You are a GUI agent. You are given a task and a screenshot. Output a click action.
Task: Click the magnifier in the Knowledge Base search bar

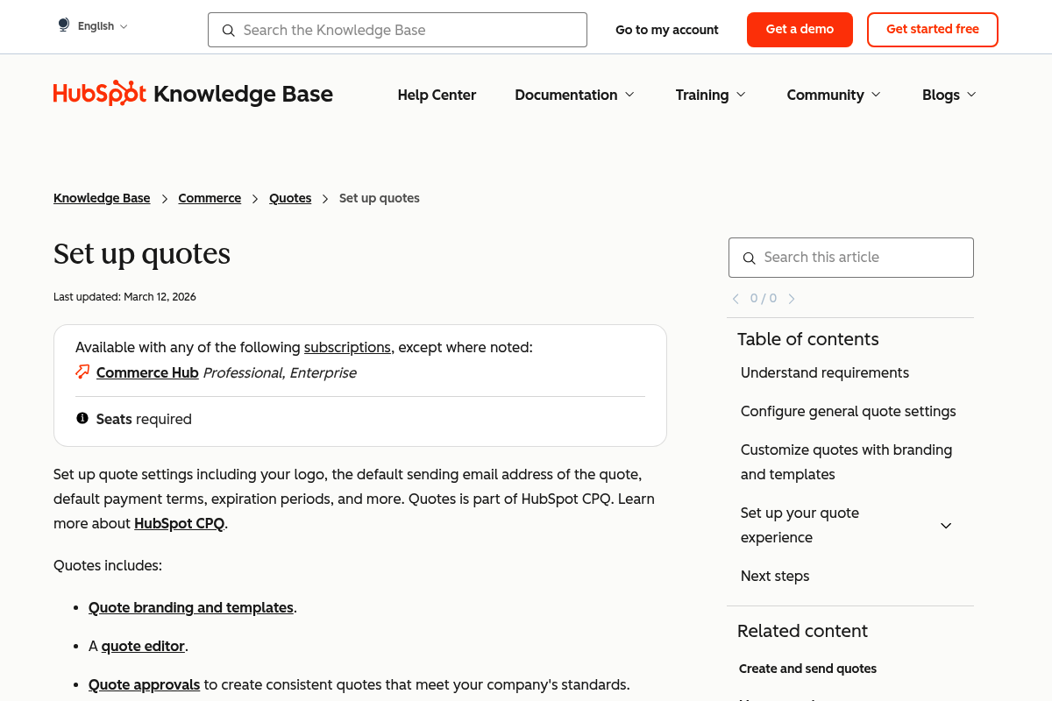[x=228, y=30]
